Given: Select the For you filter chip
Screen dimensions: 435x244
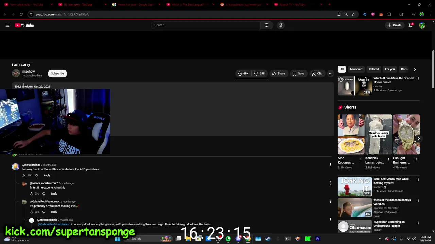Looking at the screenshot, I should point(390,69).
